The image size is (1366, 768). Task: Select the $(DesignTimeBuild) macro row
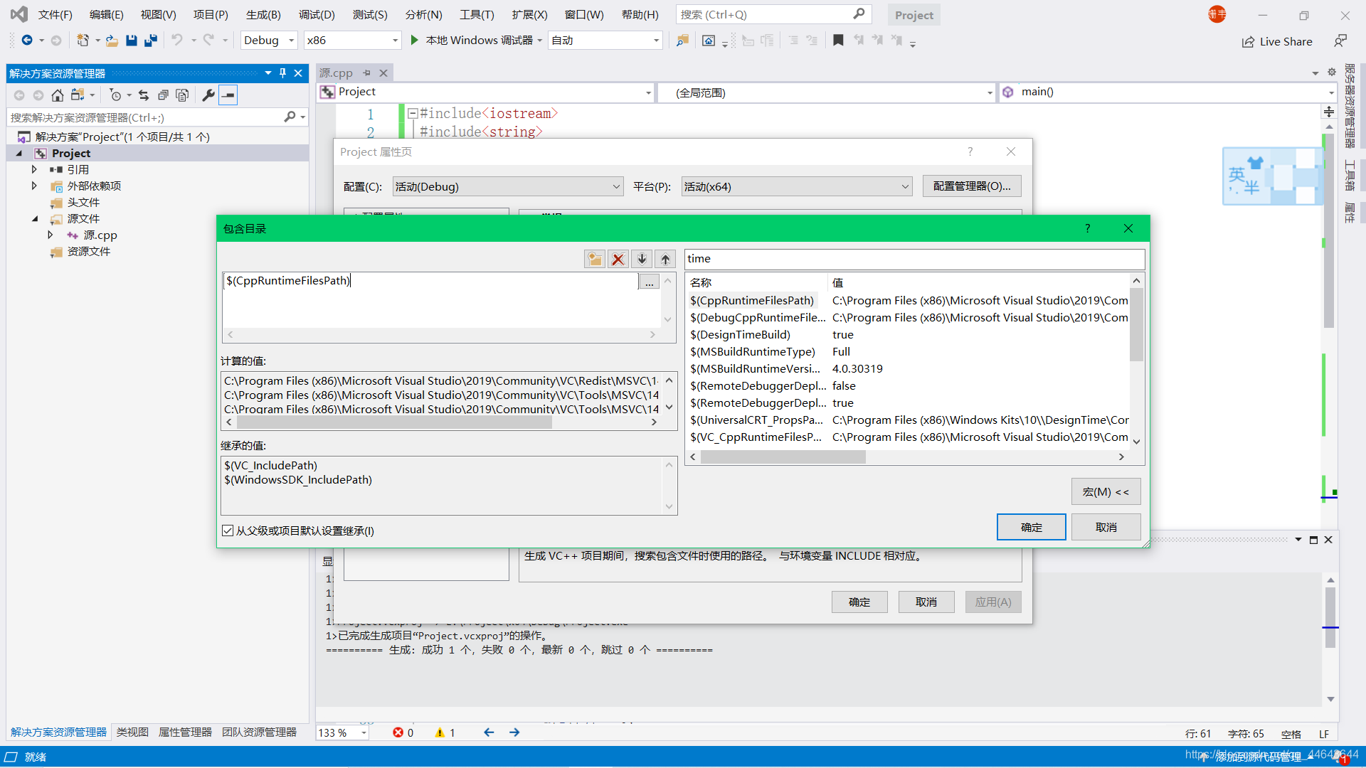pos(909,334)
